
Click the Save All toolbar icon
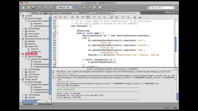pyautogui.click(x=39, y=7)
